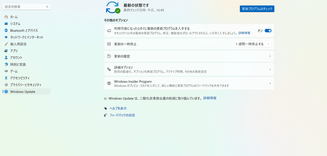Click the 更新の履歴 row label
Image resolution: width=327 pixels, height=156 pixels.
point(122,56)
